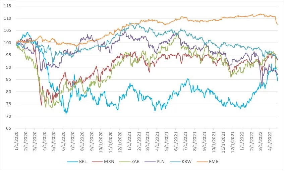Click the blue BRL legend line swatch
This screenshot has width=285, height=171.
tap(72, 162)
